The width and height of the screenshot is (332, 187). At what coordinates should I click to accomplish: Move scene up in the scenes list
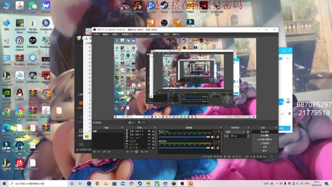(x=105, y=152)
